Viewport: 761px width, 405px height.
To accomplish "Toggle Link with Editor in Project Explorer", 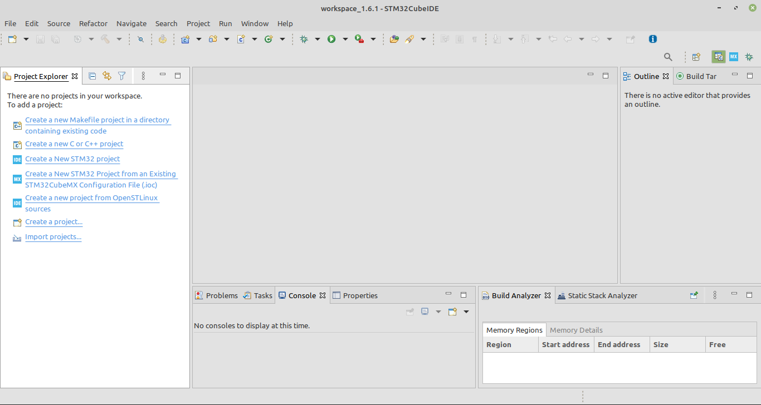I will pos(107,76).
